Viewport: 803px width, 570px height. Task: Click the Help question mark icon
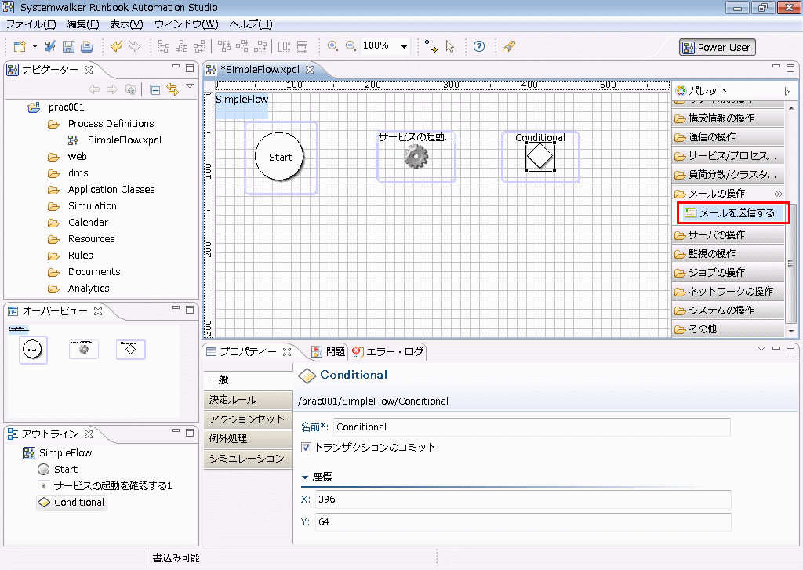pyautogui.click(x=479, y=46)
